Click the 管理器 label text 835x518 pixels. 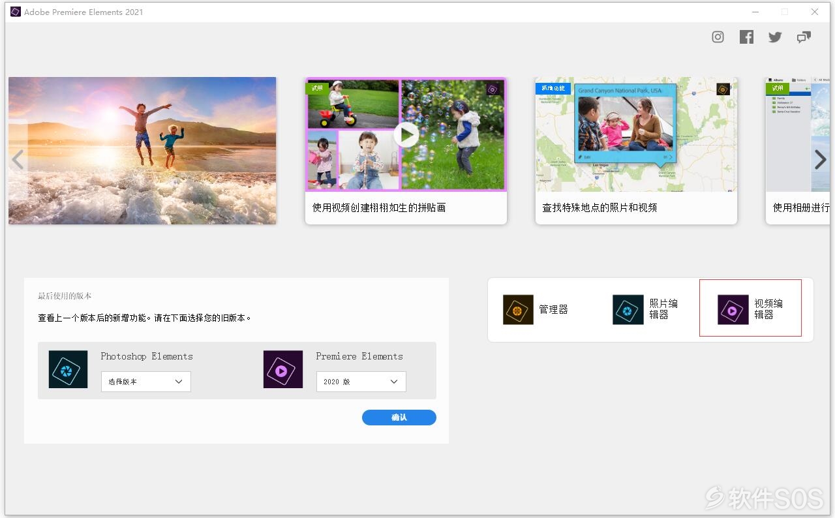tap(553, 309)
